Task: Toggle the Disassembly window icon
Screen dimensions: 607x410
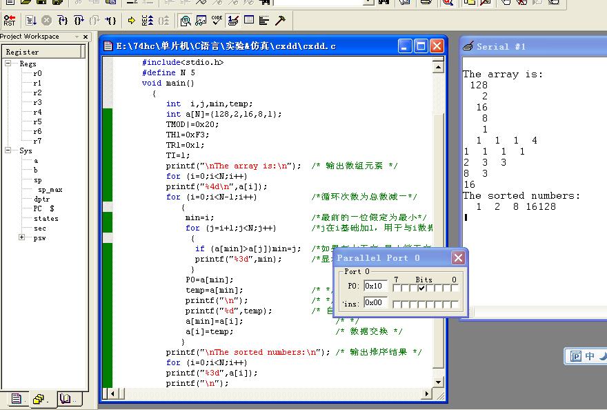Action: point(186,21)
